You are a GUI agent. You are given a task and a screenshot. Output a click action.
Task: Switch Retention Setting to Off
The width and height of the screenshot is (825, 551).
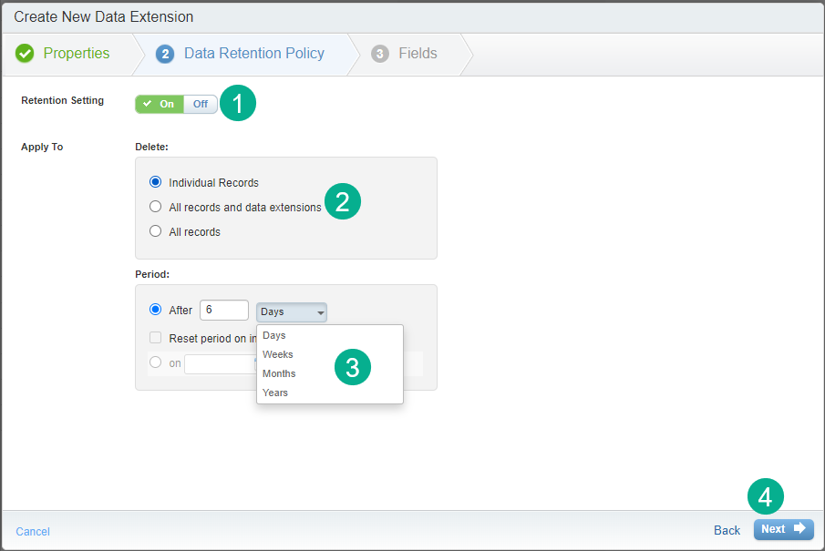(x=200, y=104)
